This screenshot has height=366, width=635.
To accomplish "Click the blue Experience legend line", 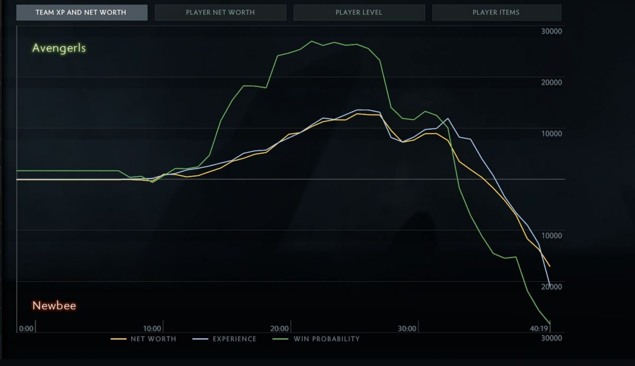I will (x=200, y=339).
